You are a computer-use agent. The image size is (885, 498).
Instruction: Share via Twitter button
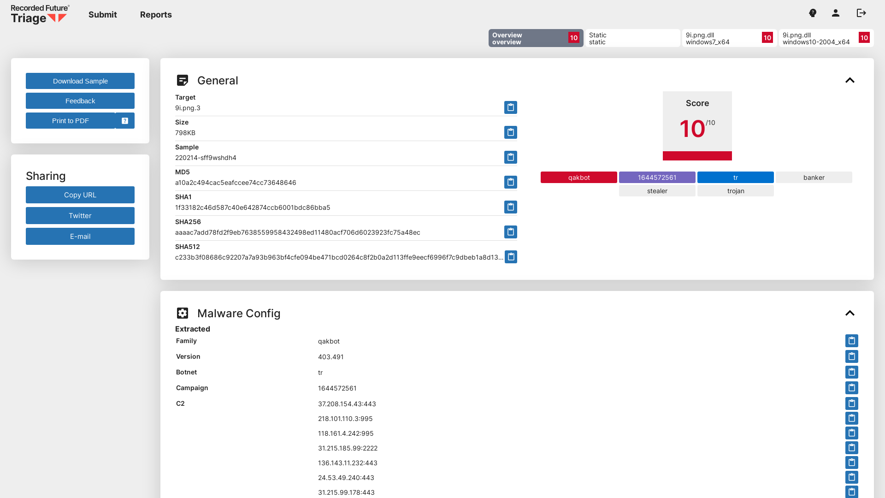coord(80,216)
